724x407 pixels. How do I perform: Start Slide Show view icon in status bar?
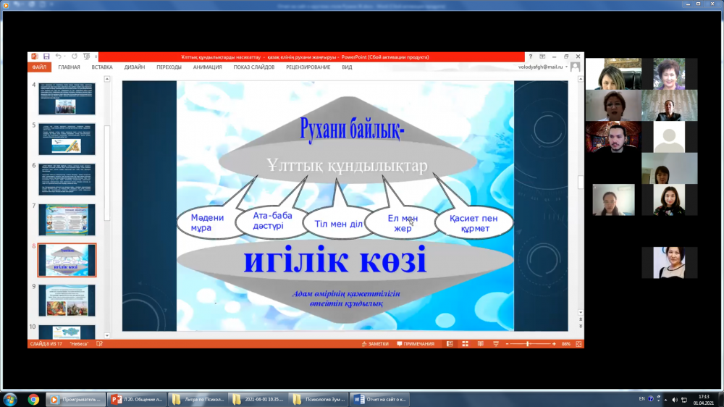(496, 344)
